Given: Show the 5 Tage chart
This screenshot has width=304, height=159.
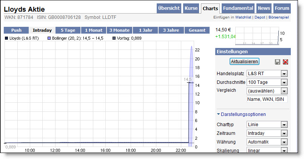Looking at the screenshot, I should tap(68, 30).
